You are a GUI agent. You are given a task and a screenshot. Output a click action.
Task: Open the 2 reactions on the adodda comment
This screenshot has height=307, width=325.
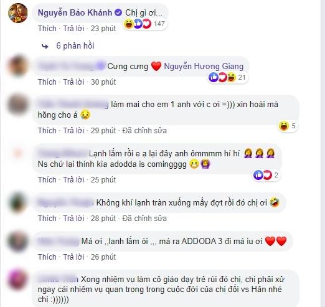tap(266, 175)
